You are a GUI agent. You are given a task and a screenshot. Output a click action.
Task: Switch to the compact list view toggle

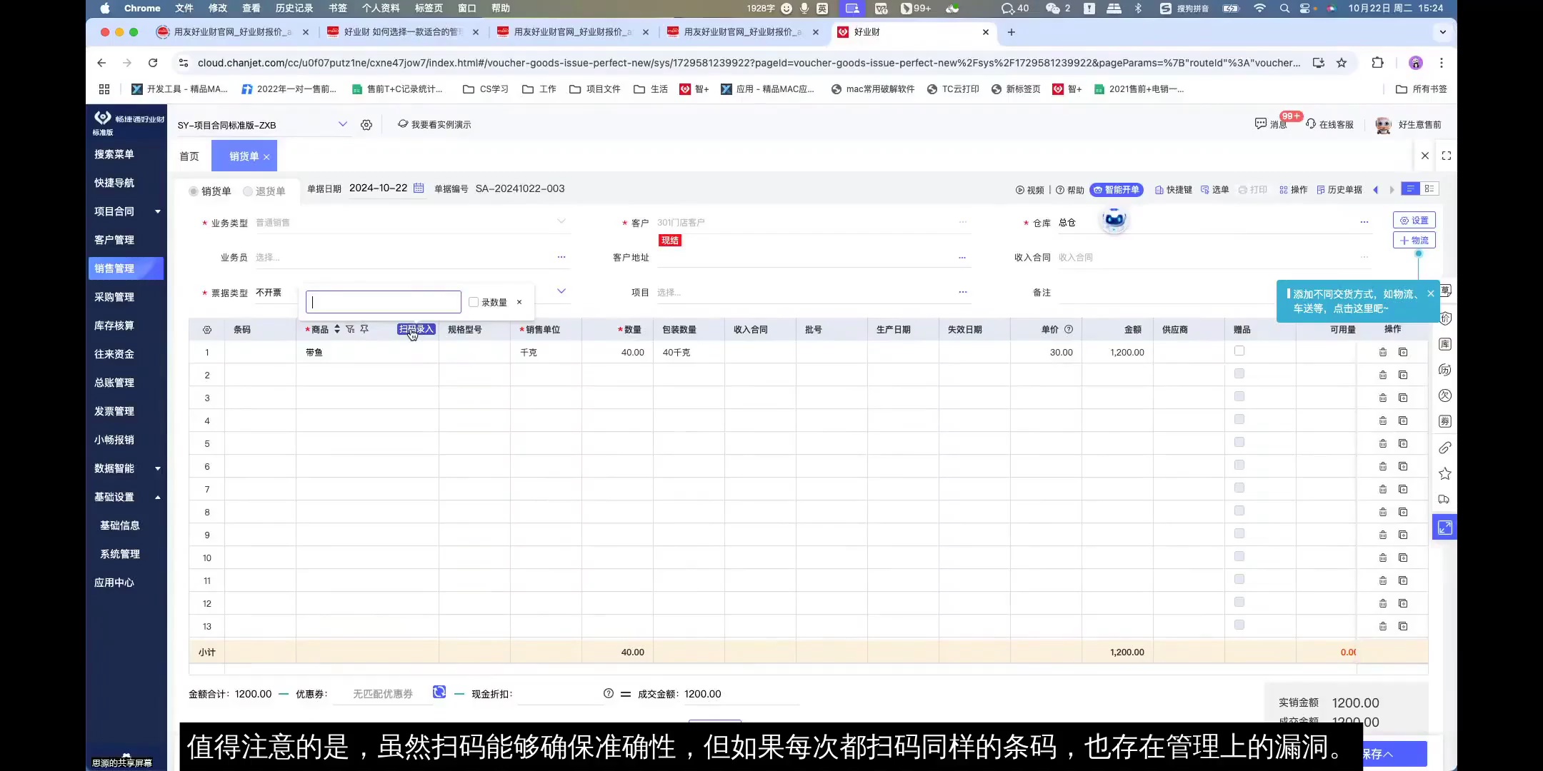1429,189
